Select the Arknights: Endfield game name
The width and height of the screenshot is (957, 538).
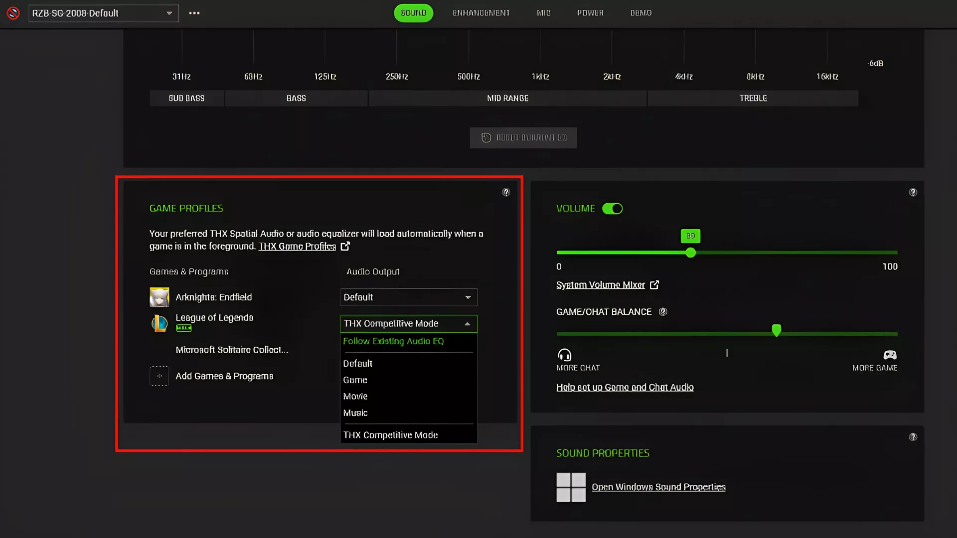point(214,297)
